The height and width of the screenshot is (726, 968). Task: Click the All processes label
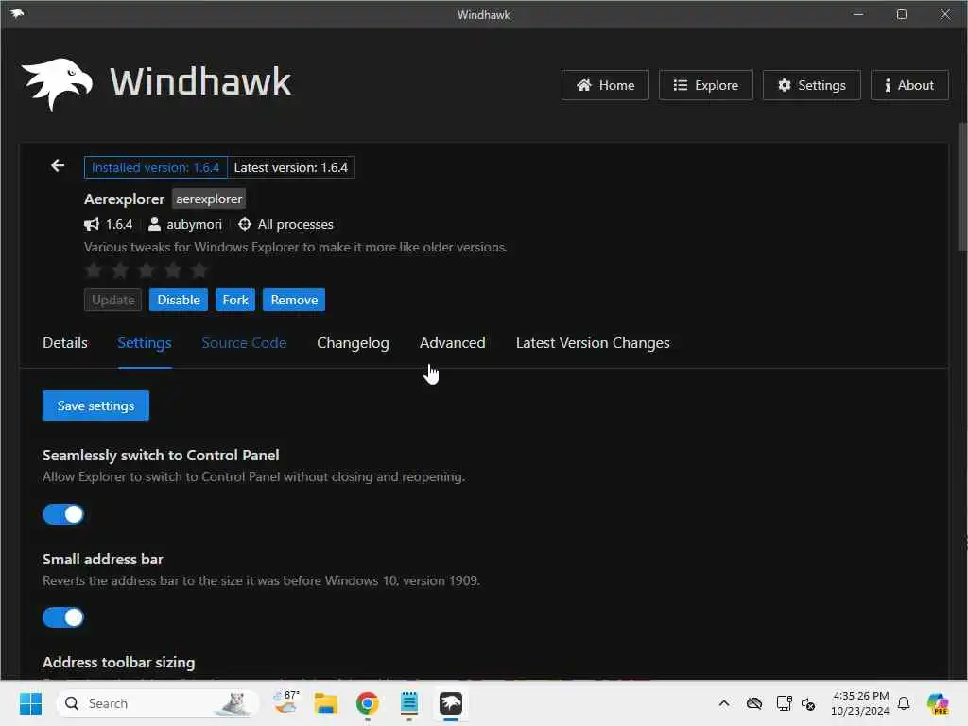[295, 224]
